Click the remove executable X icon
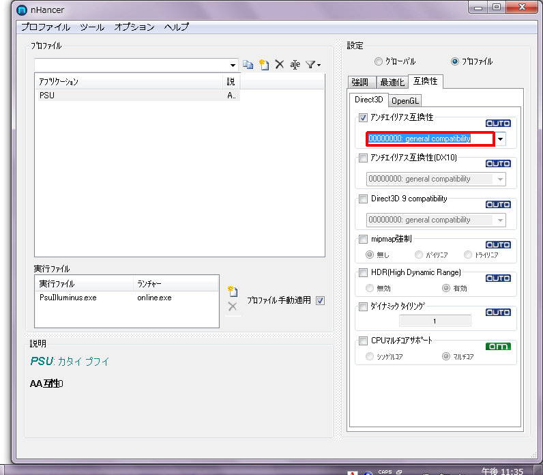 click(x=233, y=306)
